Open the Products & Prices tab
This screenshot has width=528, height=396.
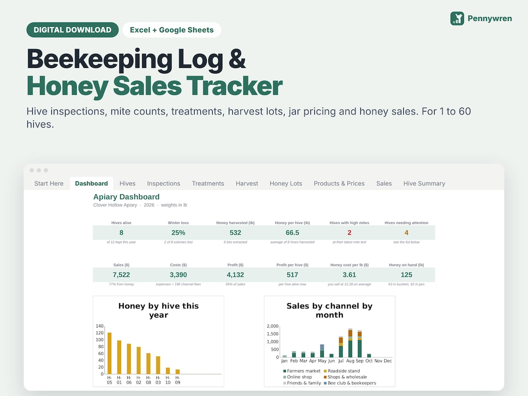pos(339,183)
